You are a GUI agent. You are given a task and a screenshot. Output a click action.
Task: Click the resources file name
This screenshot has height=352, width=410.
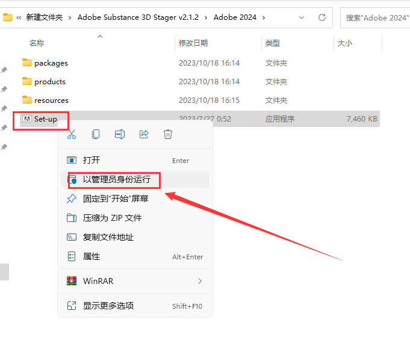[x=52, y=100]
